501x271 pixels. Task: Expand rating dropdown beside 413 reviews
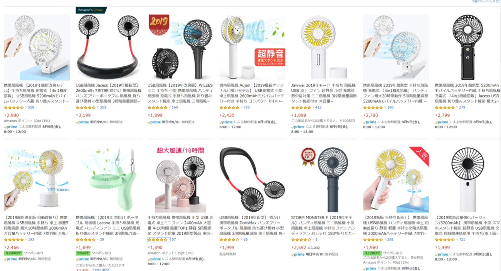pyautogui.click(x=314, y=108)
